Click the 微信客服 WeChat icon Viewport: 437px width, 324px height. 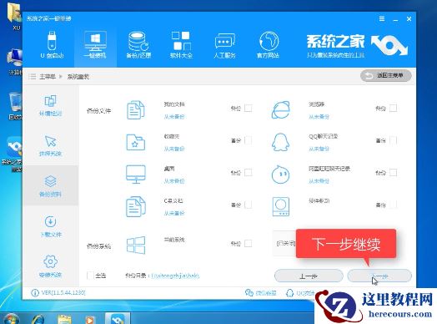tap(249, 293)
